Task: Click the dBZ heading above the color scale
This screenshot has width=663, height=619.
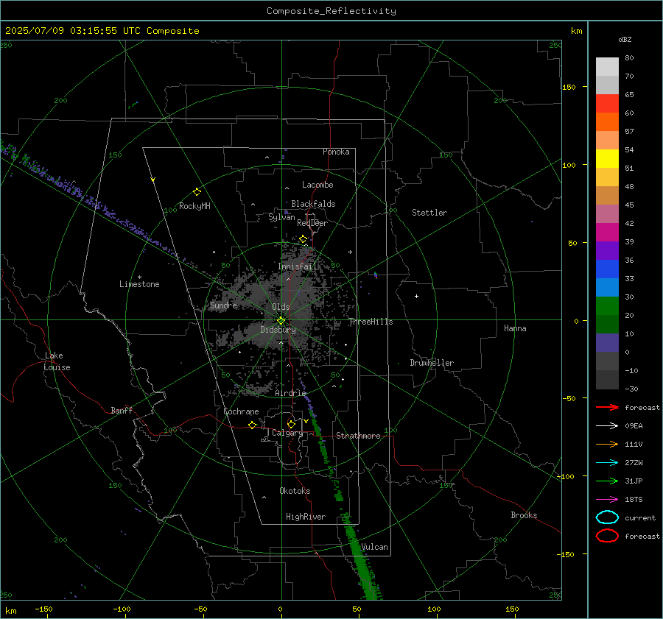Action: tap(625, 39)
